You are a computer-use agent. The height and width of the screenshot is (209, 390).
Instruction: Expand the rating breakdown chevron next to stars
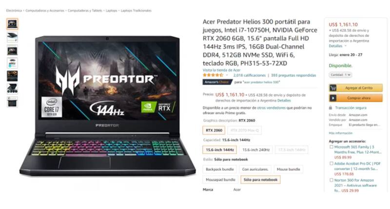point(227,75)
